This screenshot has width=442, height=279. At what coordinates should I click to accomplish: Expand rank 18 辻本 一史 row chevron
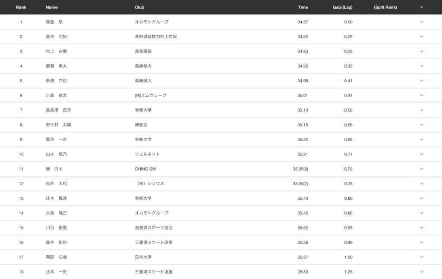421,272
